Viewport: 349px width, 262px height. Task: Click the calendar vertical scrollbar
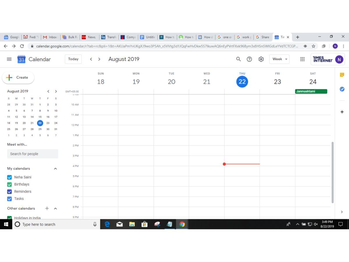[333, 173]
